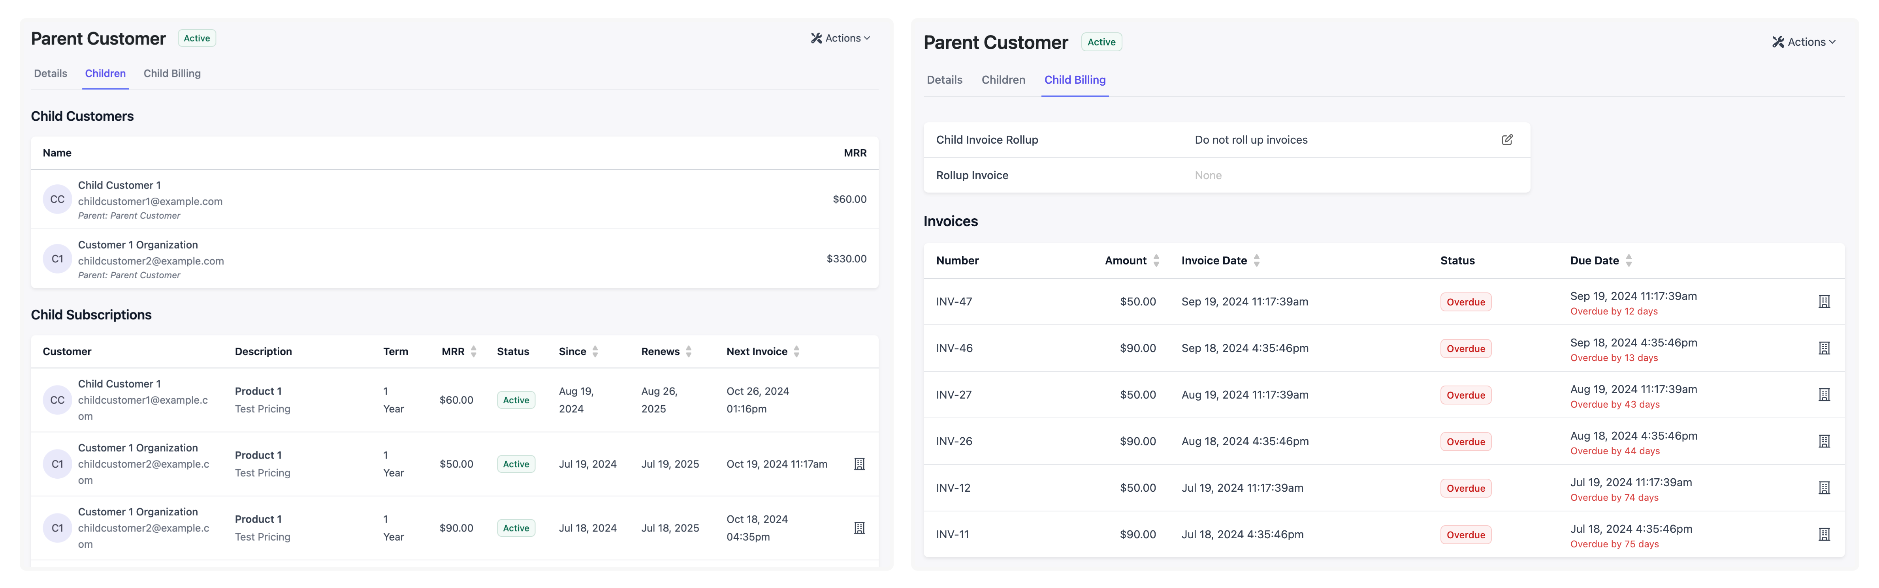
Task: Click invoice icon for INV-47 row
Action: tap(1824, 301)
